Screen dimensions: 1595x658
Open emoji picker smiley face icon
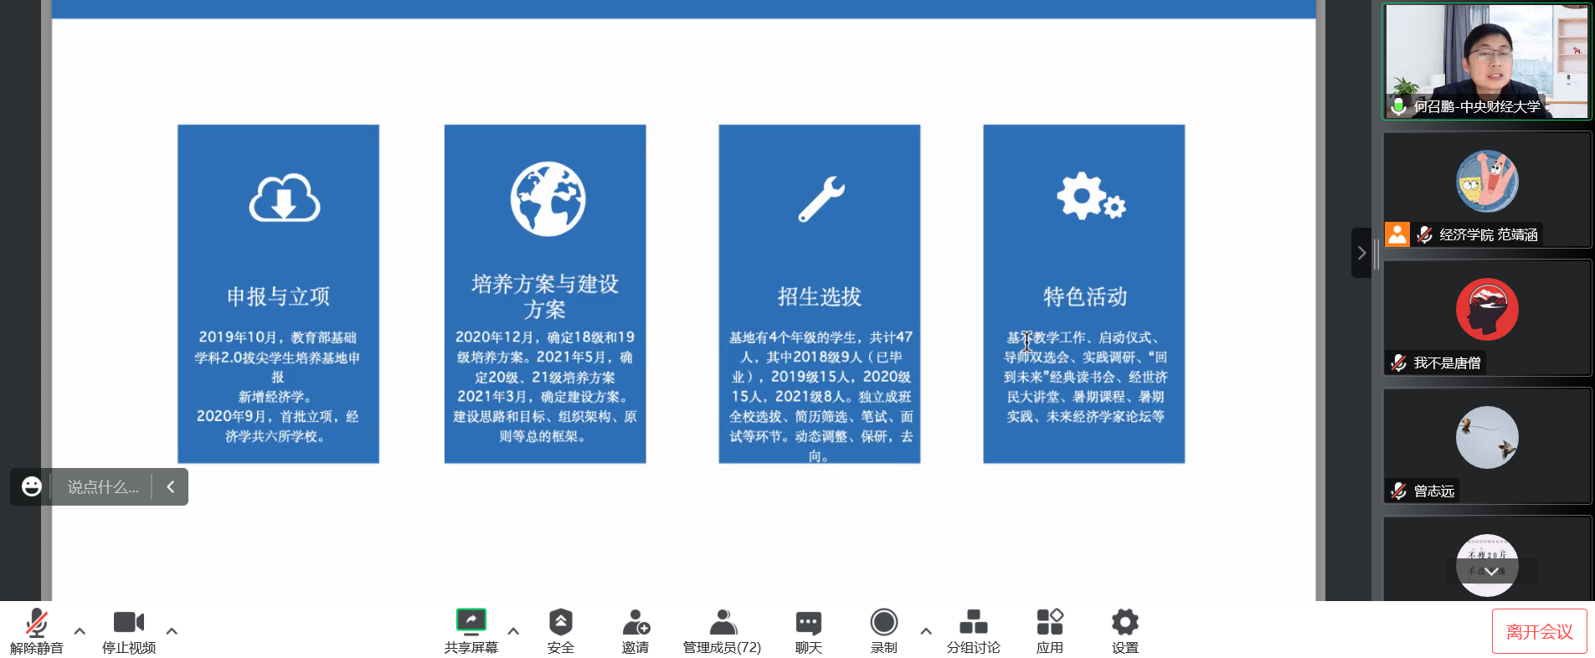[32, 487]
